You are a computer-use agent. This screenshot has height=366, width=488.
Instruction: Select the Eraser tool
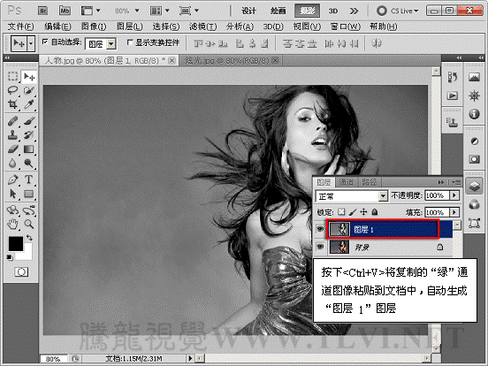[x=12, y=149]
